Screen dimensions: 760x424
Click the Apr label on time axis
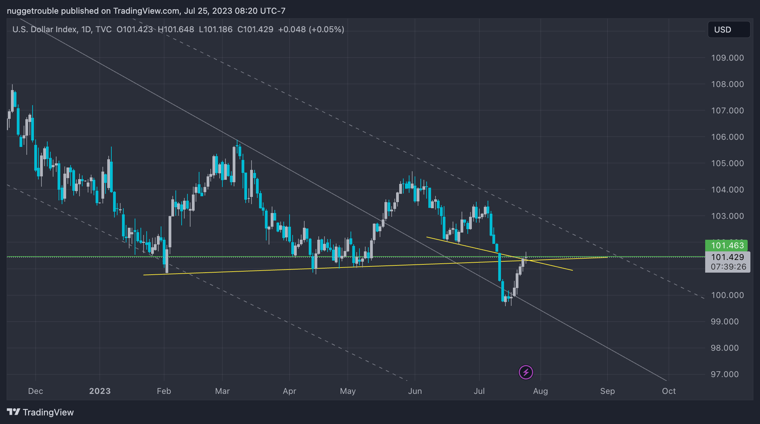(290, 391)
